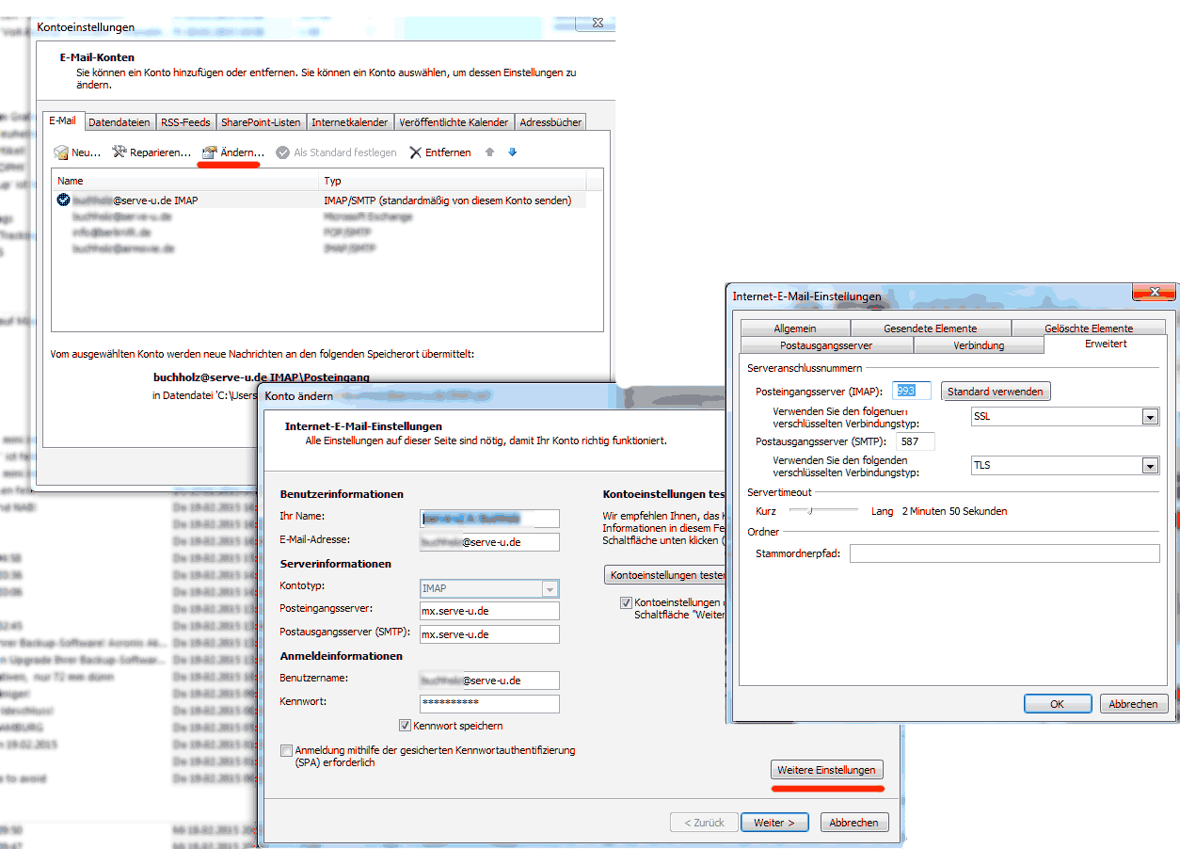Click the Entfernen remove X icon
The width and height of the screenshot is (1180, 849).
(x=415, y=152)
